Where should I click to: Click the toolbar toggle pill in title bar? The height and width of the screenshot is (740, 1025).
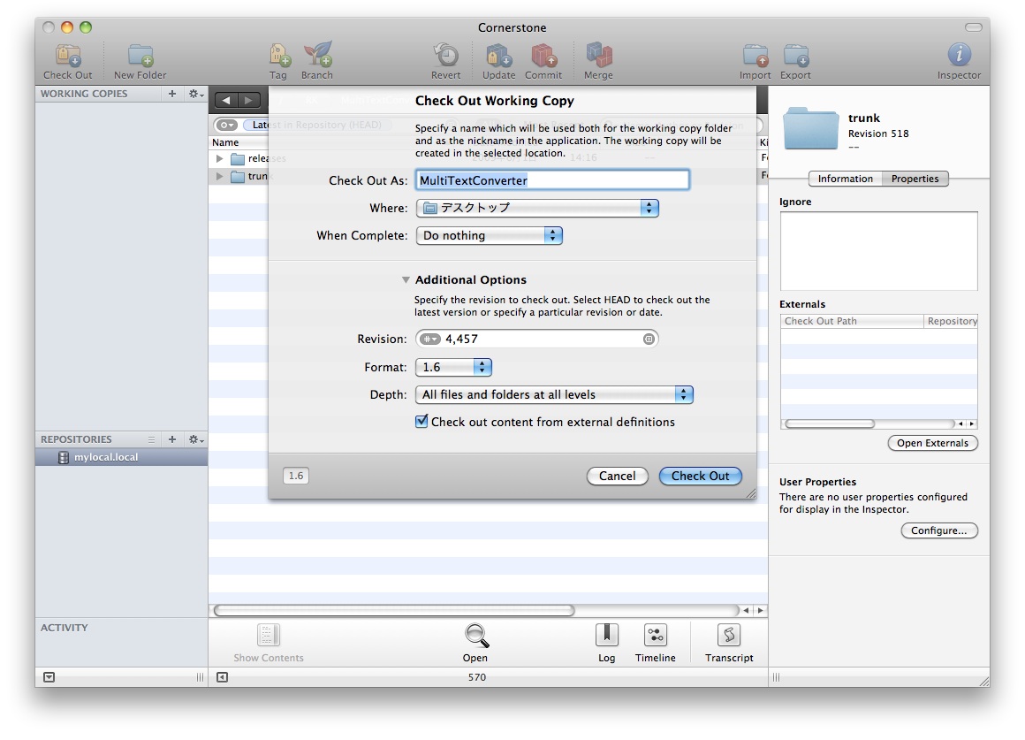(974, 27)
